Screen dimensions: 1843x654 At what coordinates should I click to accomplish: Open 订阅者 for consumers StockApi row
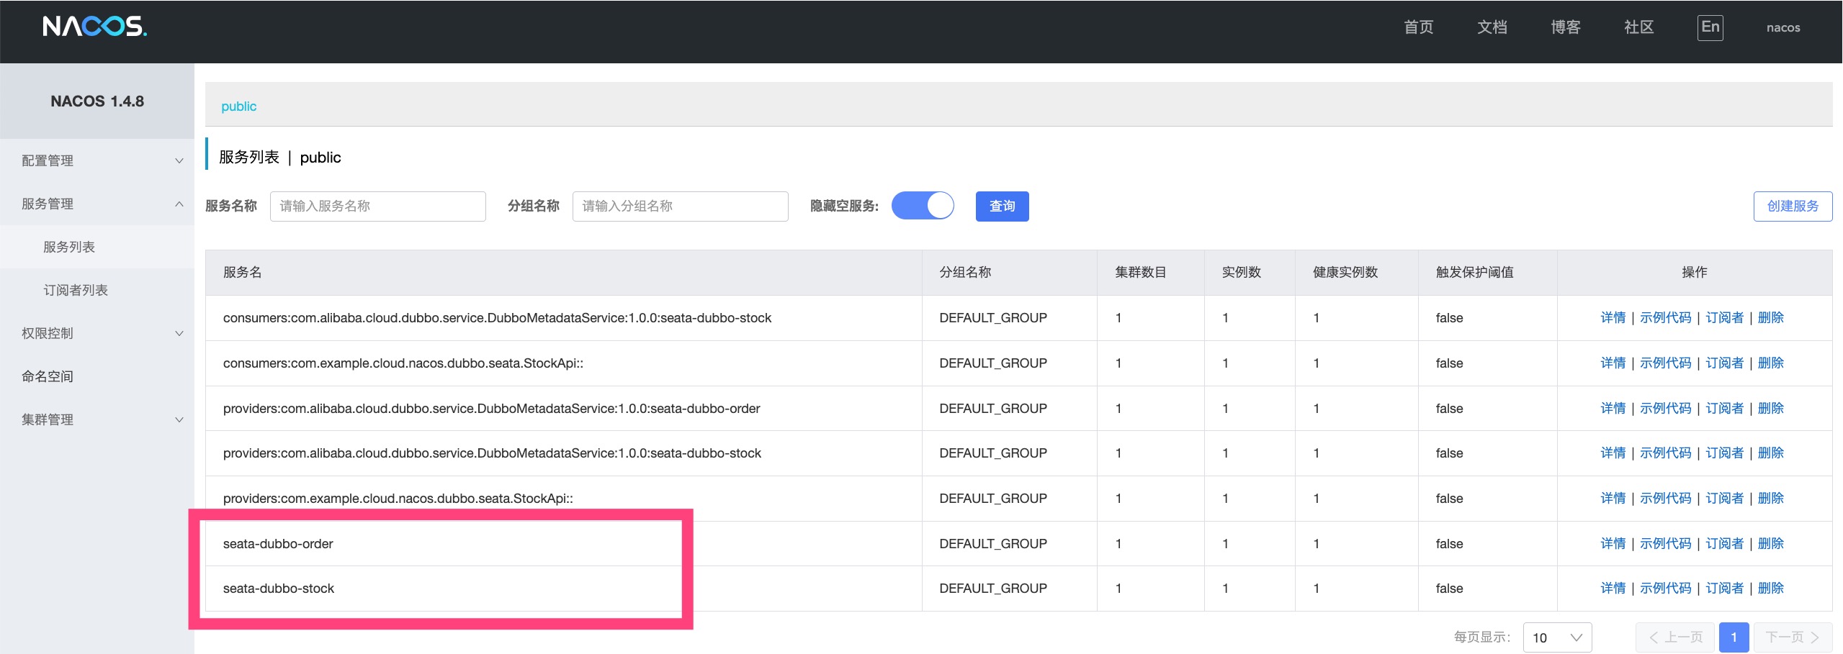[1724, 363]
